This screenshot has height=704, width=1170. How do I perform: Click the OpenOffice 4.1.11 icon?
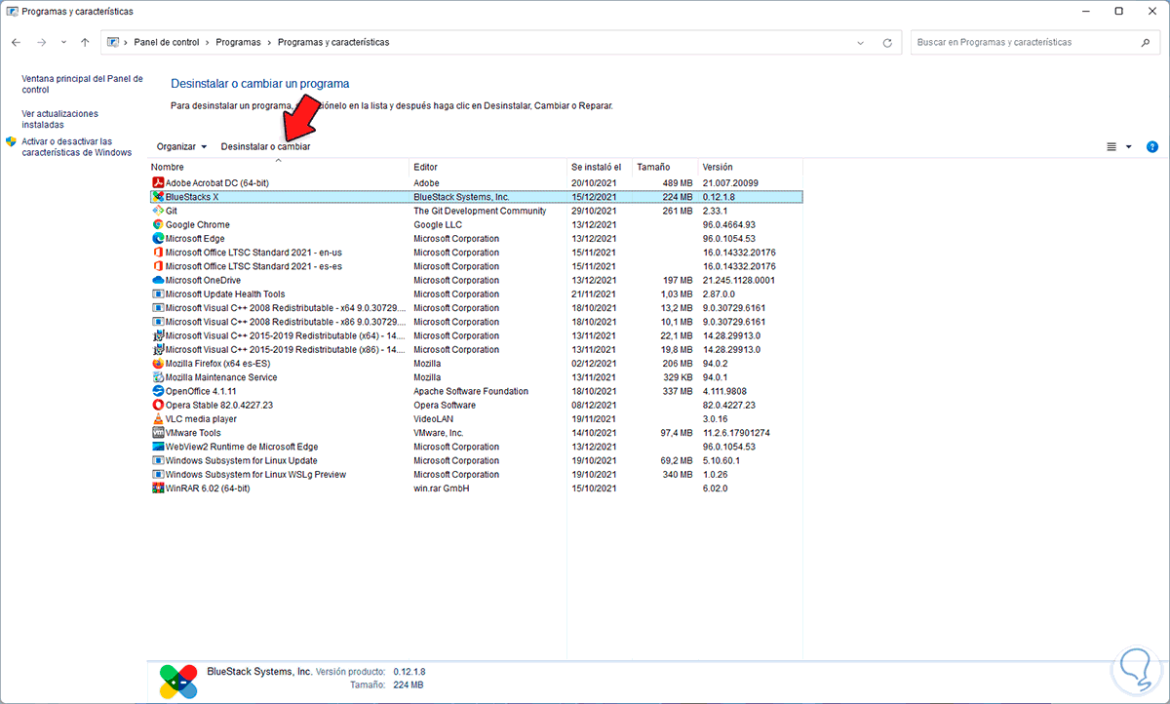(x=158, y=391)
